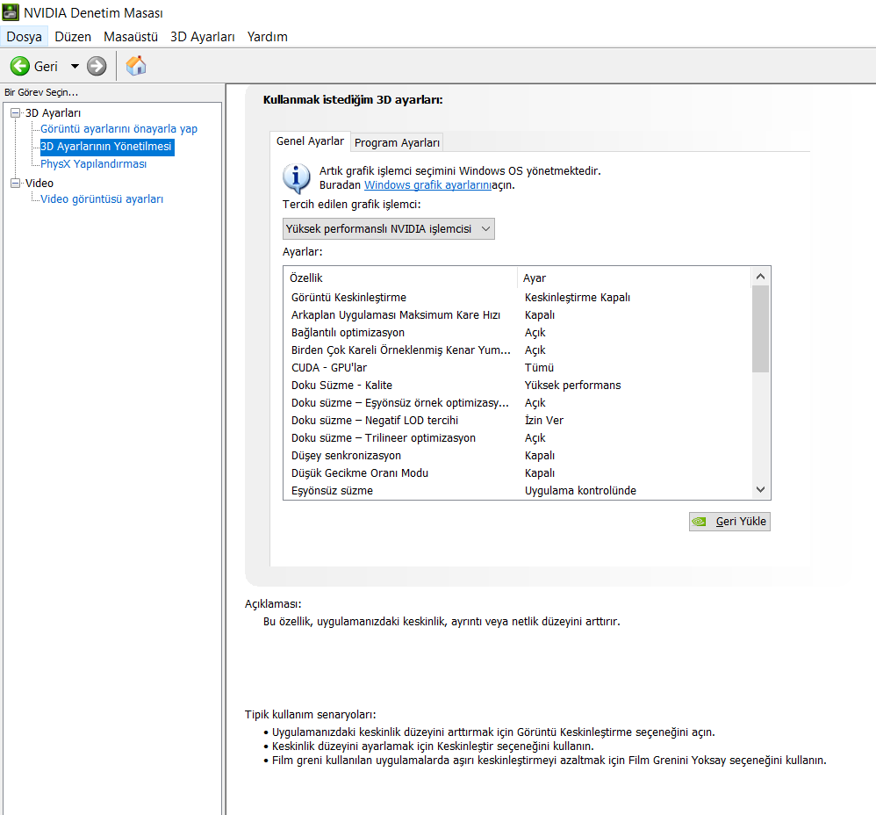Click the settings list scroll down arrow
Viewport: 876px width, 815px height.
click(760, 490)
